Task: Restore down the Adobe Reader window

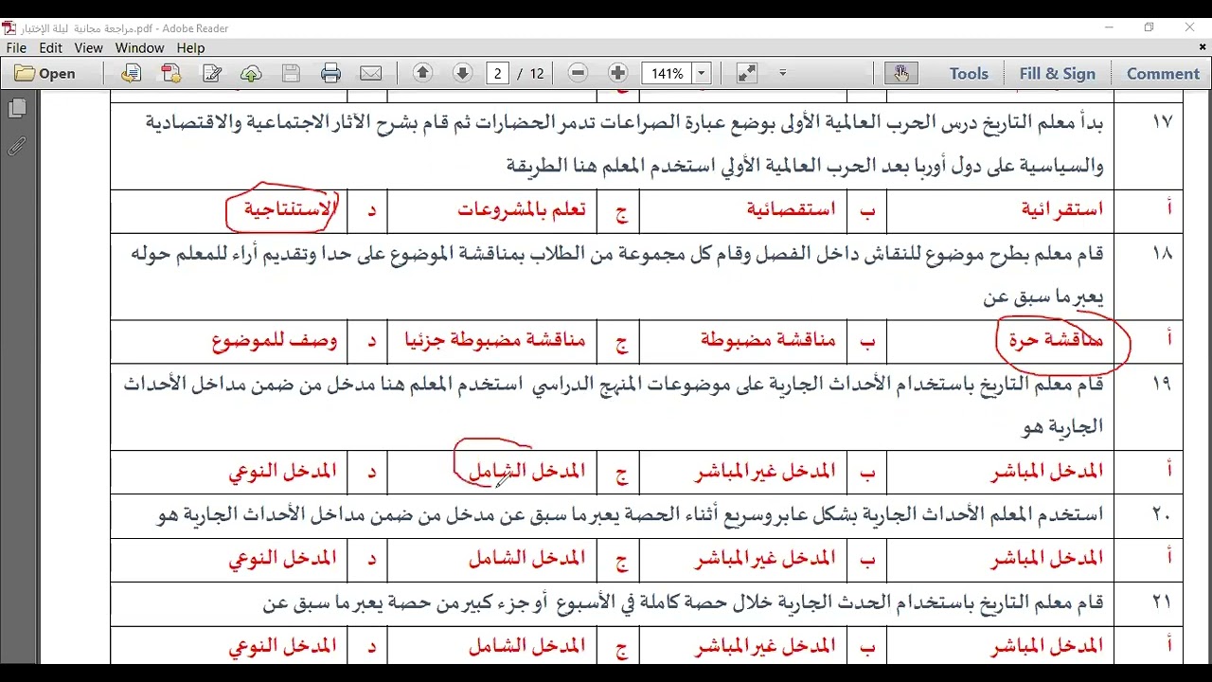Action: 1149,28
